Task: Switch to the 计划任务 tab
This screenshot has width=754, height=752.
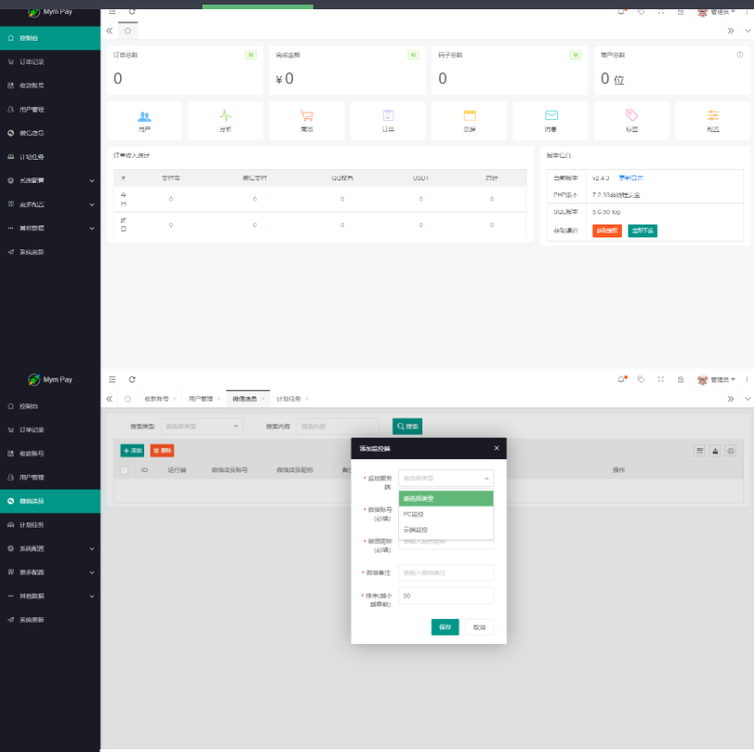Action: [288, 398]
